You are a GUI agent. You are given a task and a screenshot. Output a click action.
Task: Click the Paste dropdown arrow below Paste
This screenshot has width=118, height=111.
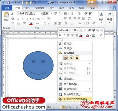[x=6, y=23]
